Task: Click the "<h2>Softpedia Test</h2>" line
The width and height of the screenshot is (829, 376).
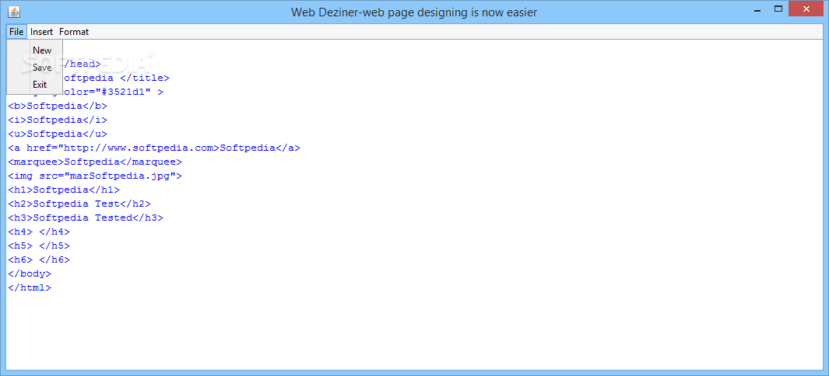Action: [x=79, y=204]
